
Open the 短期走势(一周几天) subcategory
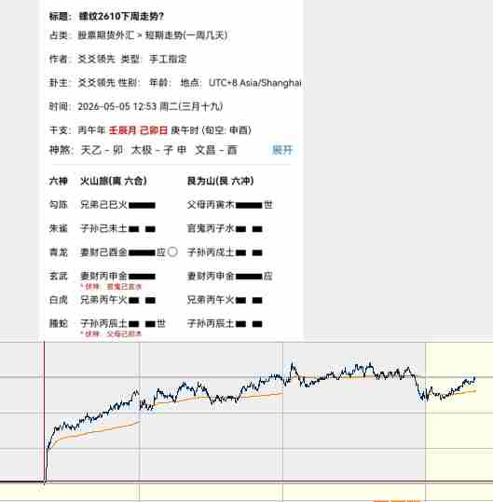[x=186, y=35]
